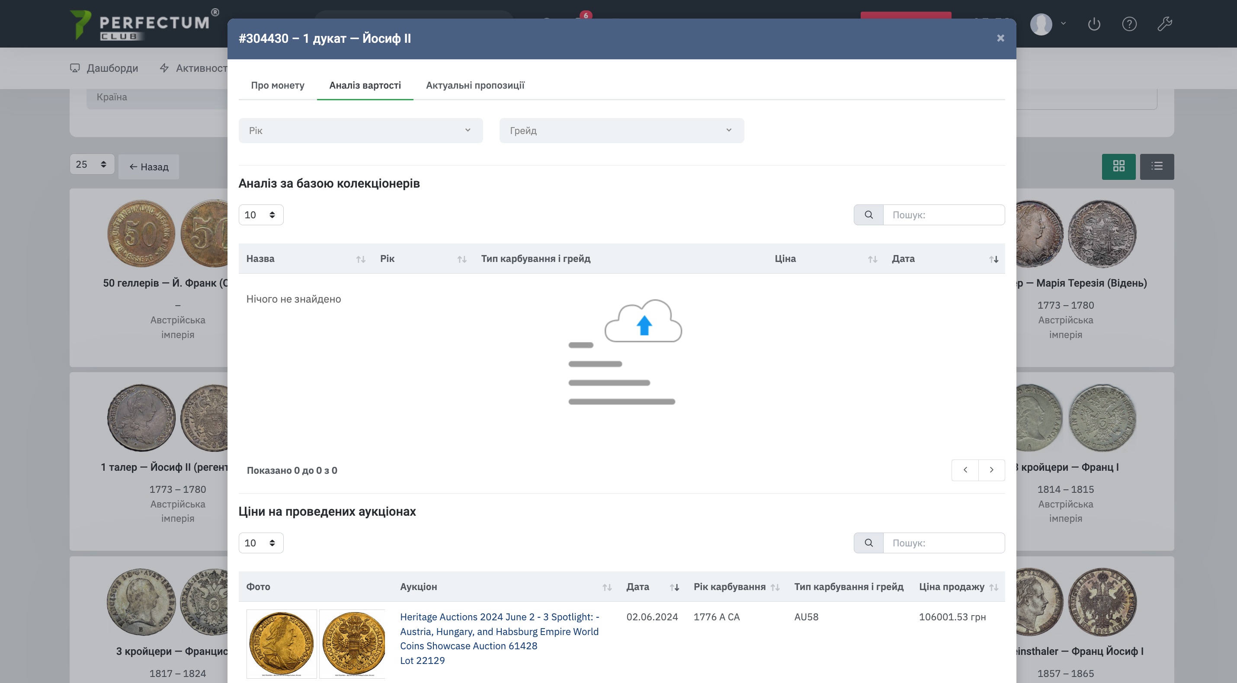
Task: Open the help question mark icon
Action: click(1129, 23)
